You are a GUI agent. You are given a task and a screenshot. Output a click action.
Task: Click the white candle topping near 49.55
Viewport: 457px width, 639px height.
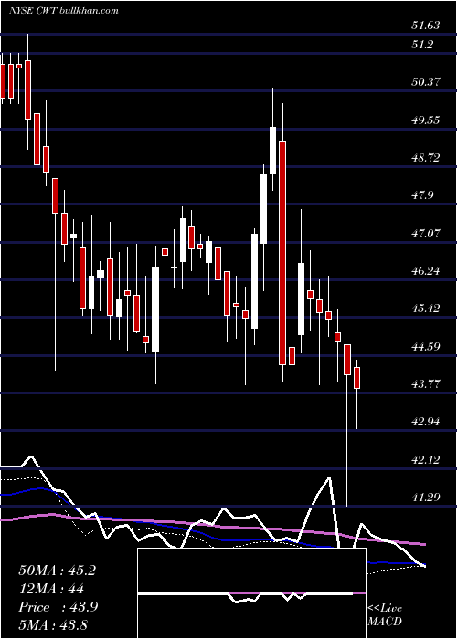[272, 151]
